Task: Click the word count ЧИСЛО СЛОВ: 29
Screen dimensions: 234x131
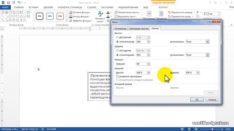Action: point(30,129)
